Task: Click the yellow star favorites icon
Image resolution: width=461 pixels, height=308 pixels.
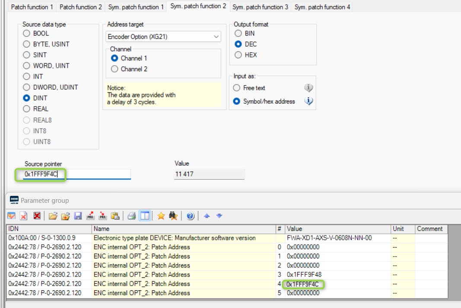Action: (x=161, y=216)
